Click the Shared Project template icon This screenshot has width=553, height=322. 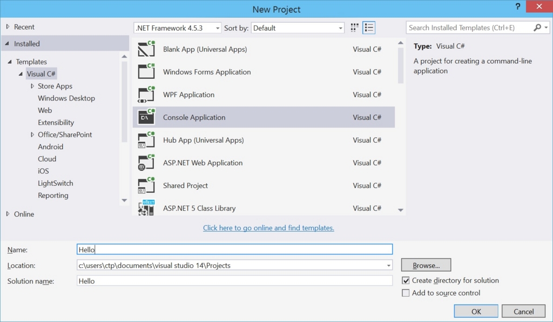[146, 185]
